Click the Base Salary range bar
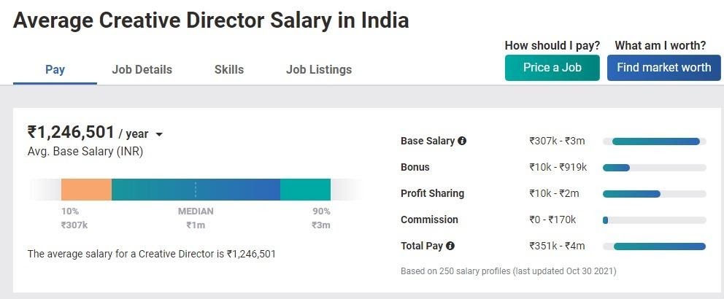This screenshot has width=724, height=299. 655,141
